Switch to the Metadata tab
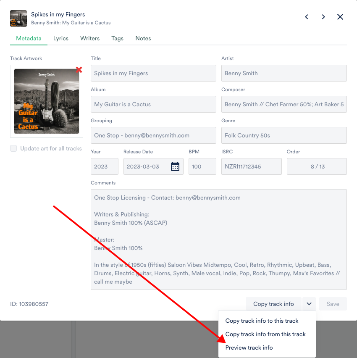357x358 pixels. tap(29, 38)
